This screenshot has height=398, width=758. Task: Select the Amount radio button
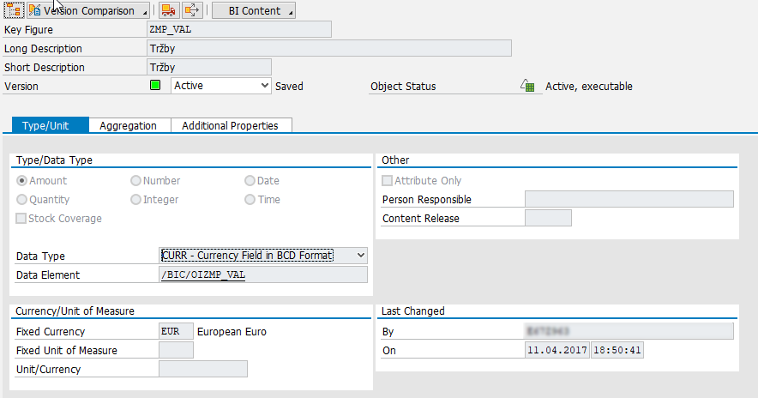[22, 181]
